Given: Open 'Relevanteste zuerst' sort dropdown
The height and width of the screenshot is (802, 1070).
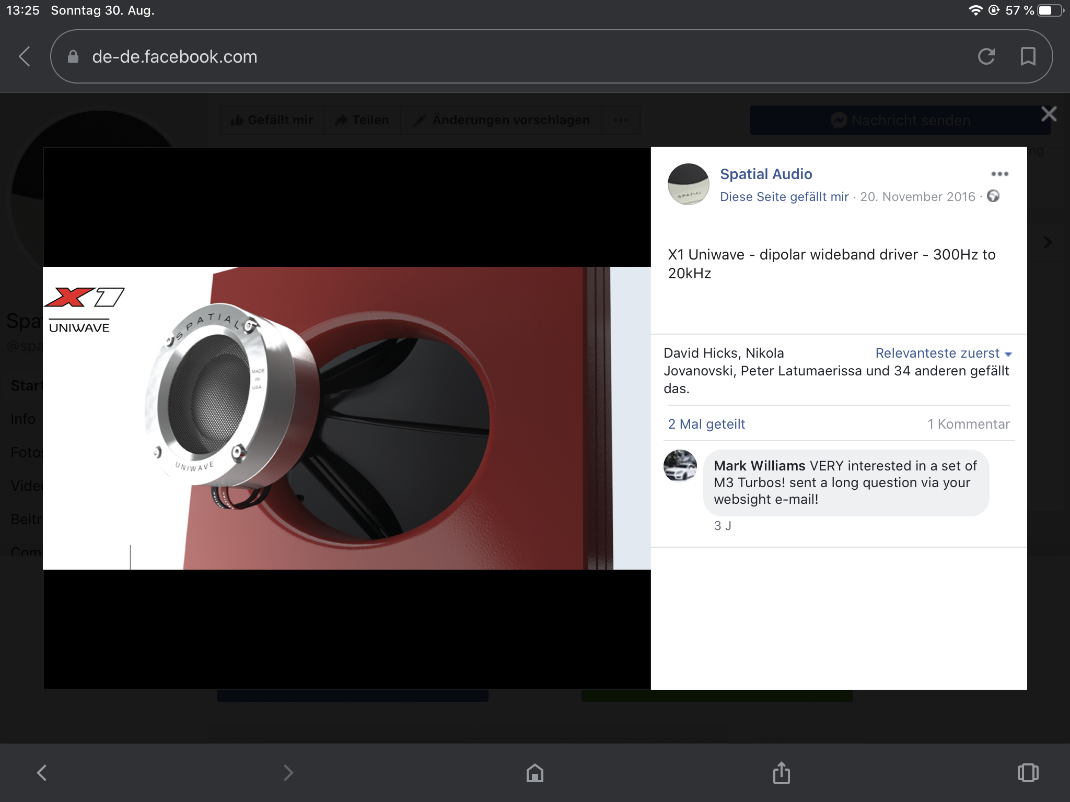Looking at the screenshot, I should [944, 353].
